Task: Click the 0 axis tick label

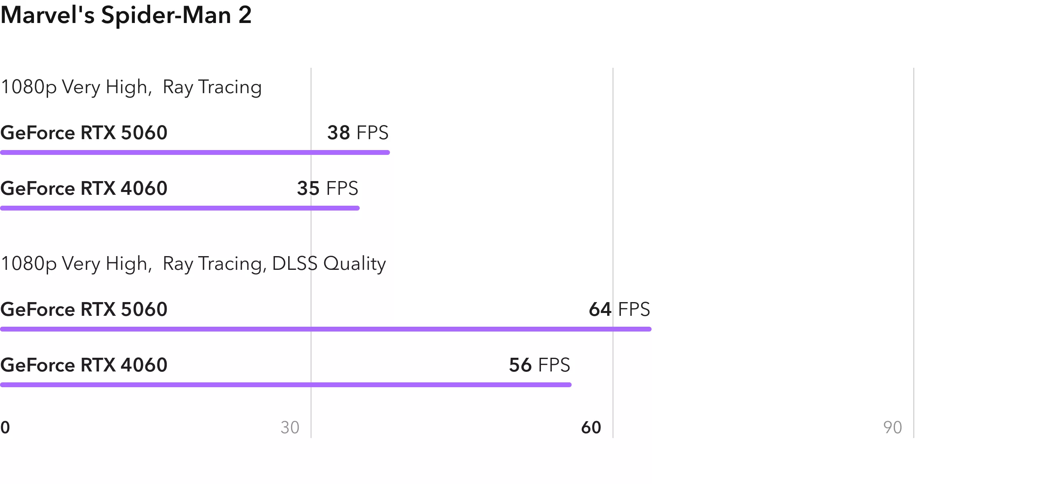Action: coord(5,428)
